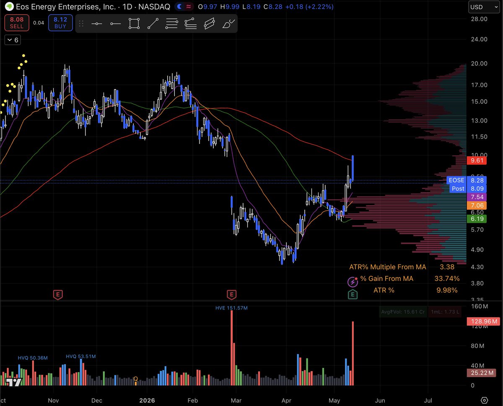Click the 8.08 SELL button

[17, 23]
